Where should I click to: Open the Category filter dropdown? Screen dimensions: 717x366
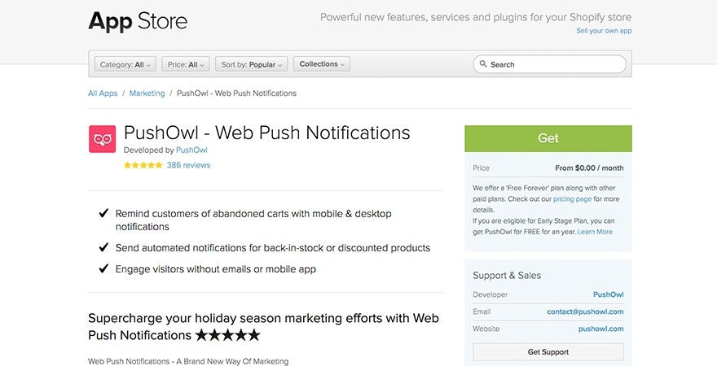[125, 64]
